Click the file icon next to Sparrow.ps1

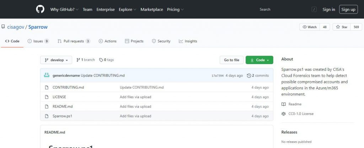pyautogui.click(x=47, y=116)
